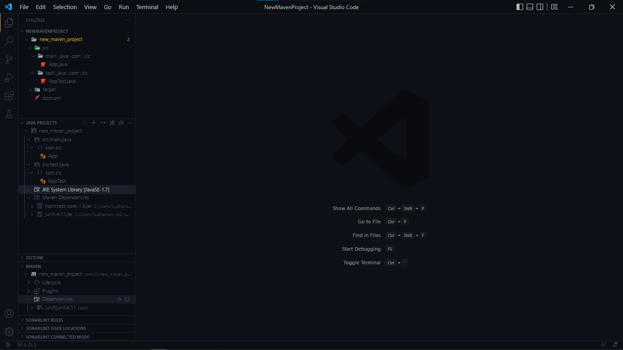Open the Testing flask view

click(9, 114)
